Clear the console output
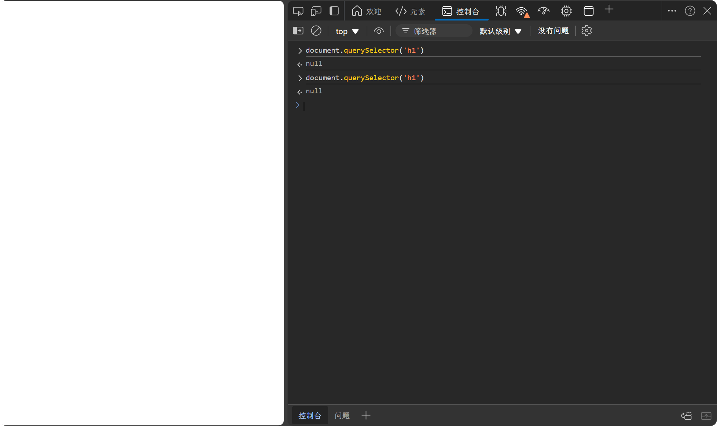The width and height of the screenshot is (717, 426). tap(316, 31)
